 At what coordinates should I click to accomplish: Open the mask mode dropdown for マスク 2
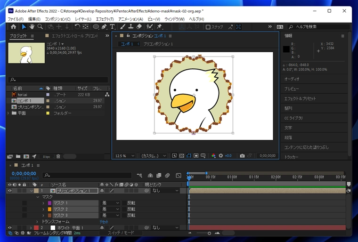click(x=111, y=209)
